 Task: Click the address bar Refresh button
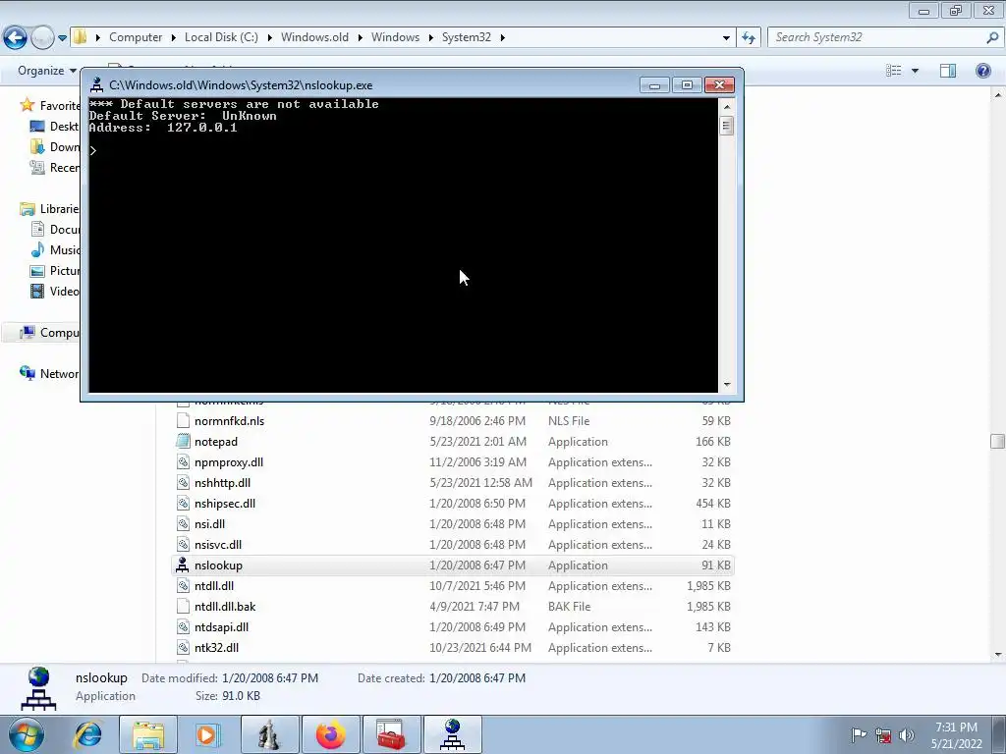click(748, 38)
